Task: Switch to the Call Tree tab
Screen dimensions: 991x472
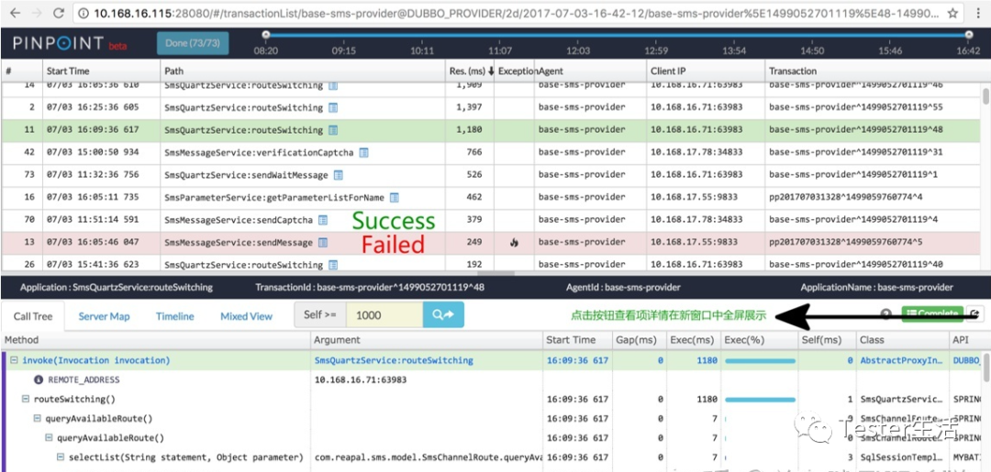Action: 33,316
